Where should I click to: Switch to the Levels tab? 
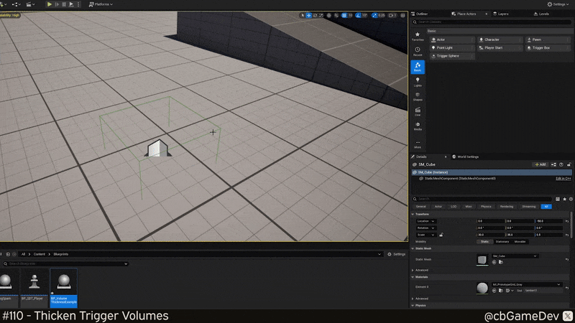coord(541,14)
